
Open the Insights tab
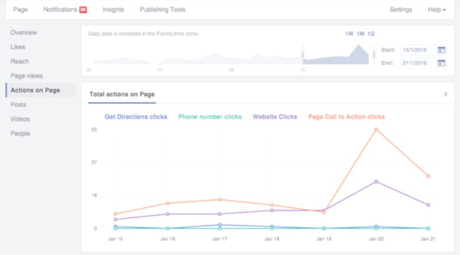pyautogui.click(x=113, y=9)
